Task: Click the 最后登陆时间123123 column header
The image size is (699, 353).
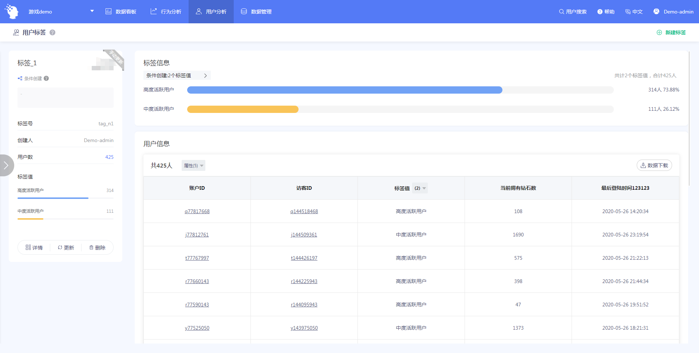Action: pos(625,188)
